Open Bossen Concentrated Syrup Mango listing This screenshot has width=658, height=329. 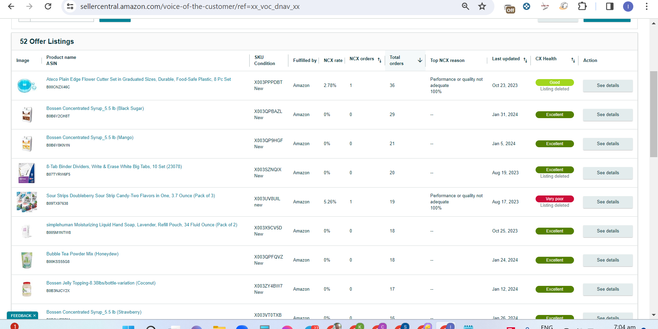pos(90,137)
